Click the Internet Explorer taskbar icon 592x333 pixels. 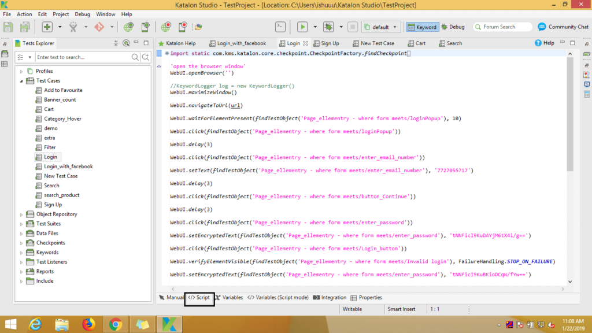click(x=35, y=324)
